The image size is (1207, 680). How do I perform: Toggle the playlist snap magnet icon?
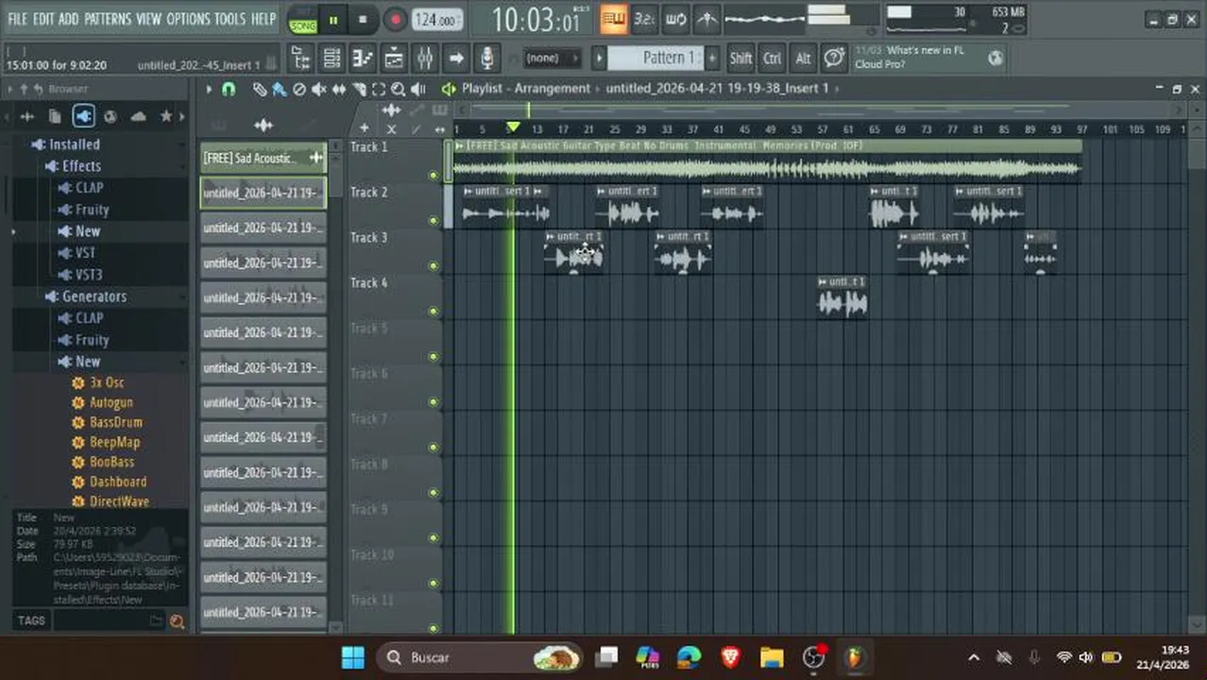pyautogui.click(x=229, y=89)
